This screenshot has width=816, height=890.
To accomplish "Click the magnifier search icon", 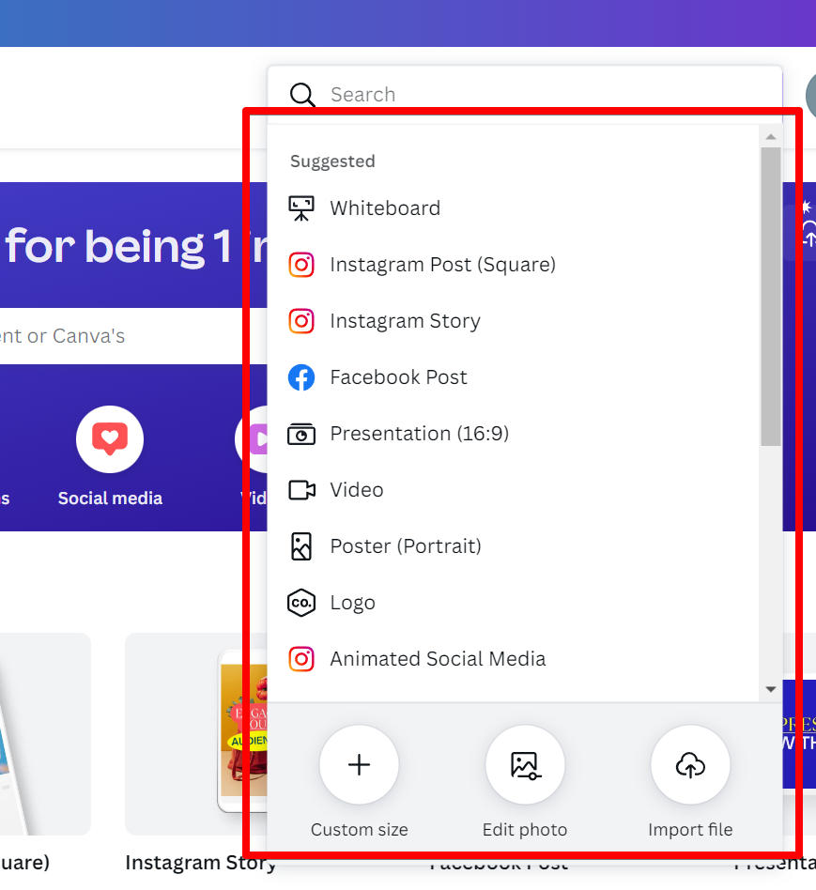I will click(x=302, y=95).
